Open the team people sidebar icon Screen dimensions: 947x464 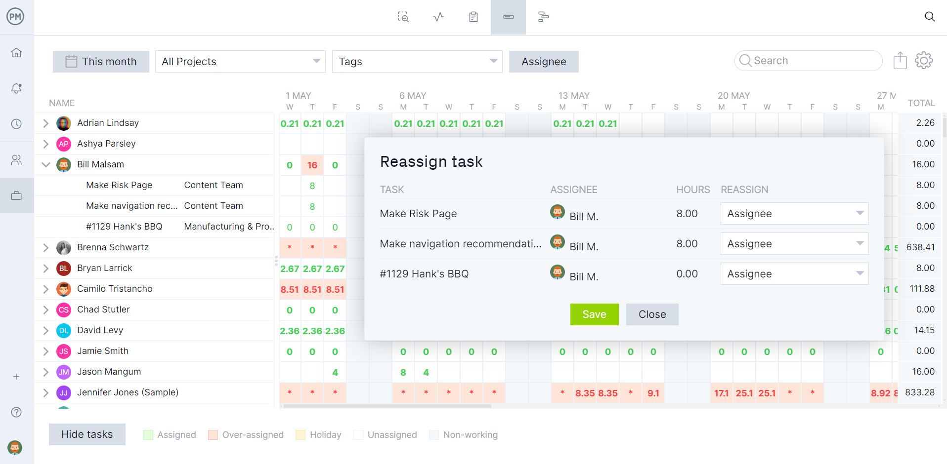(x=16, y=160)
